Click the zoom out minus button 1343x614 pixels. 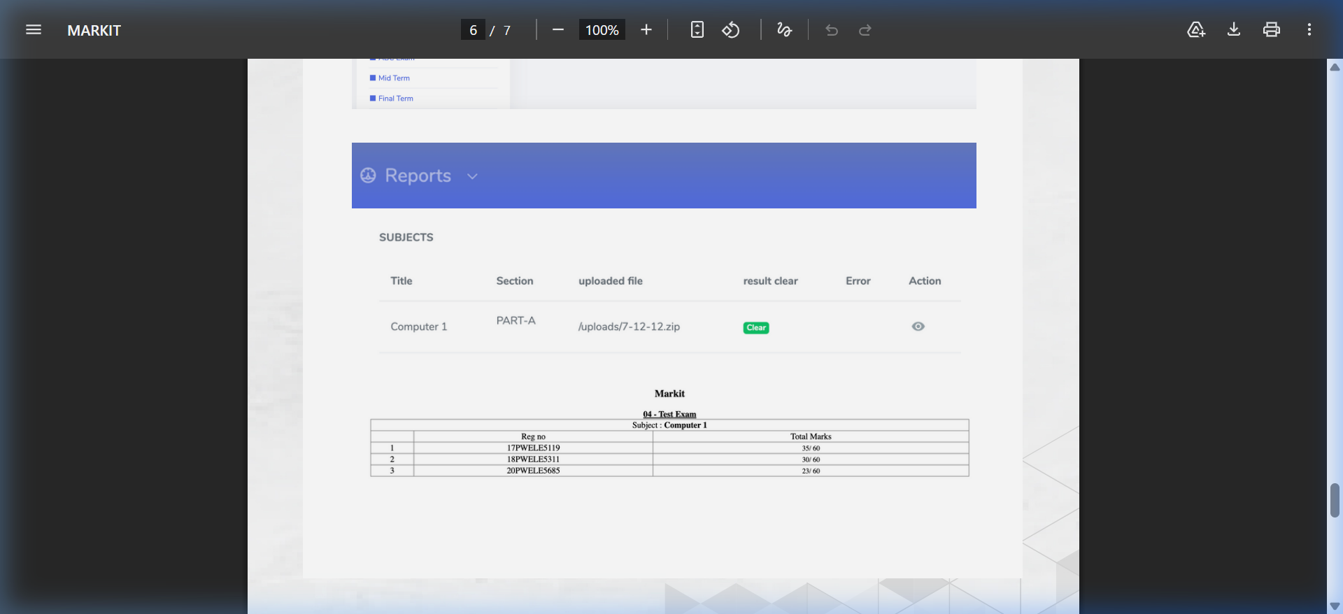click(557, 29)
